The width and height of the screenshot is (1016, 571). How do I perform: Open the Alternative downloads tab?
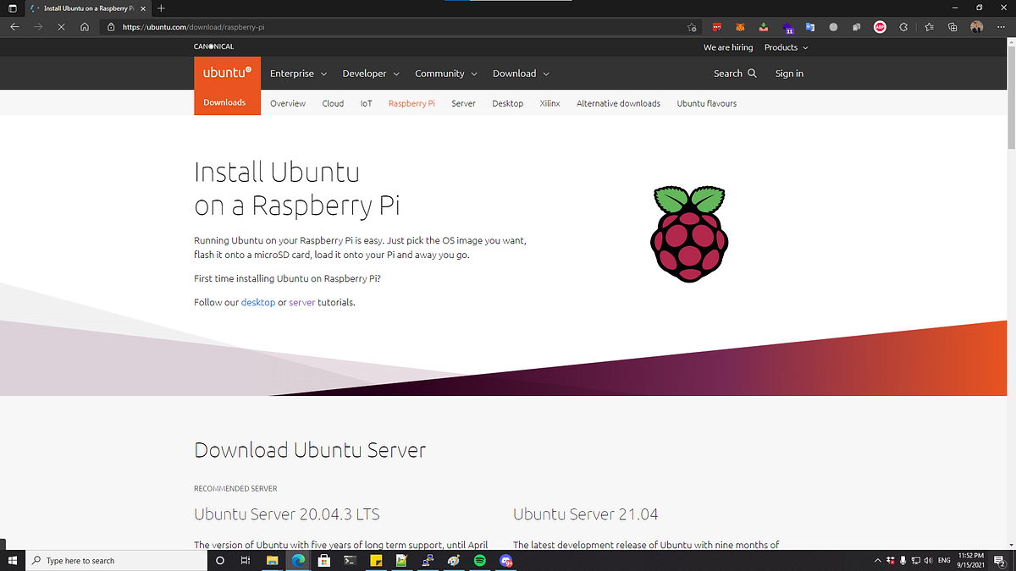[x=618, y=103]
